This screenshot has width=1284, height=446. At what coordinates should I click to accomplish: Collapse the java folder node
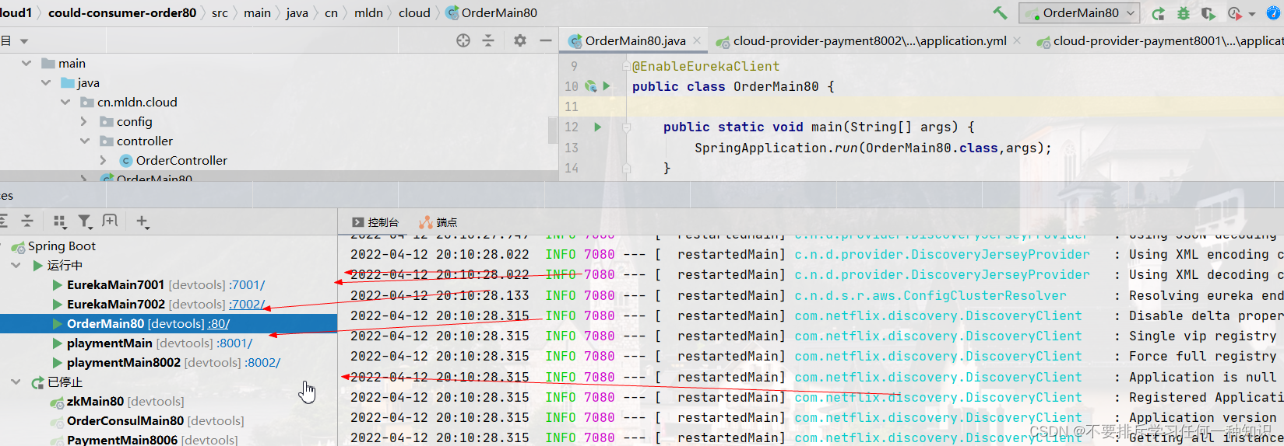pos(46,82)
